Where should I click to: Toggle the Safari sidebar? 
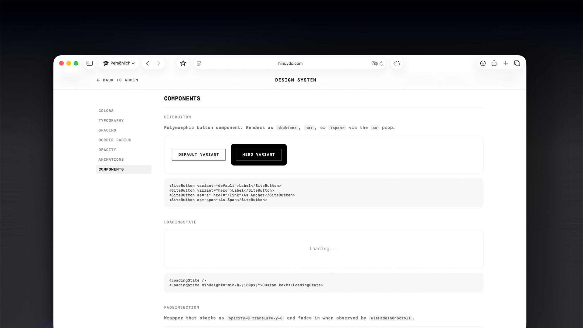tap(90, 63)
